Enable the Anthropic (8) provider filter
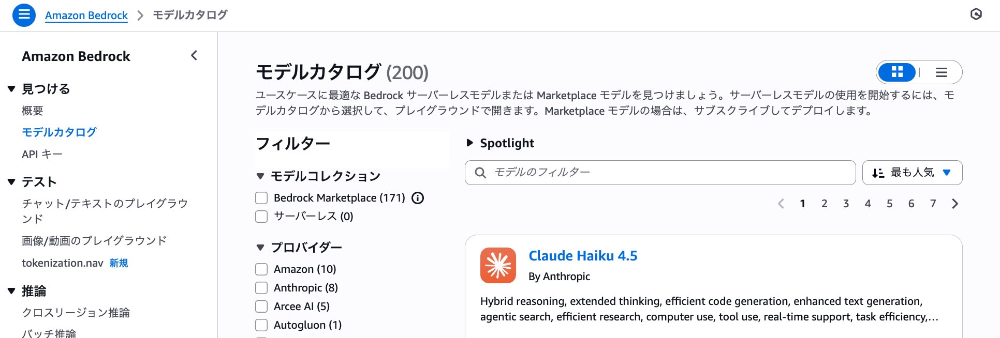This screenshot has height=338, width=1000. tap(261, 288)
